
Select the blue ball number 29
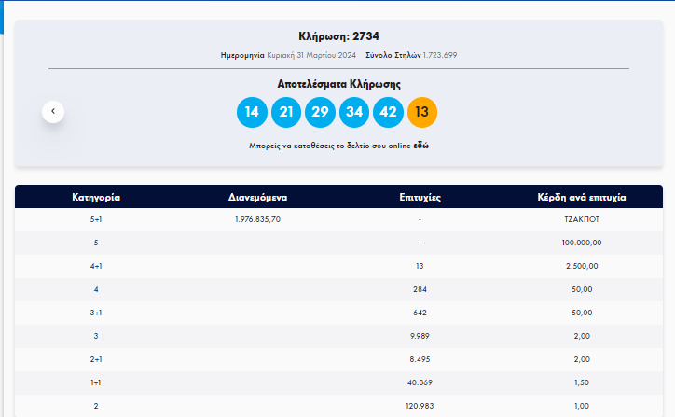pyautogui.click(x=320, y=112)
